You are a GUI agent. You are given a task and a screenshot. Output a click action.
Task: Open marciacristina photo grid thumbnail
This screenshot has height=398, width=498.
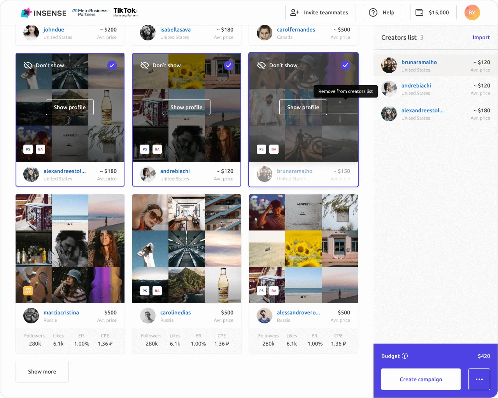click(x=70, y=249)
